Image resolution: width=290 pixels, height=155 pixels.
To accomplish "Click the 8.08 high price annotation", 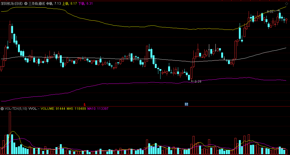I will [270, 12].
